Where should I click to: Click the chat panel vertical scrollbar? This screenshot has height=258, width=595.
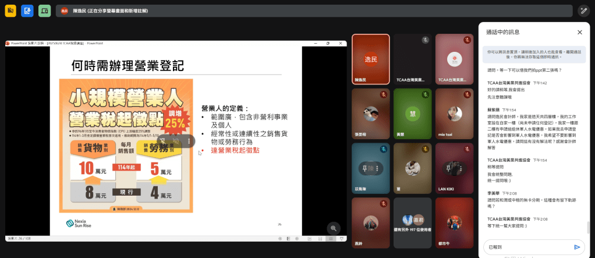coord(587,227)
